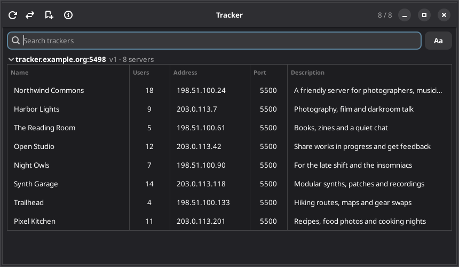This screenshot has height=267, width=459.
Task: Click port 5500 in Harbor Lights row
Action: (x=268, y=109)
